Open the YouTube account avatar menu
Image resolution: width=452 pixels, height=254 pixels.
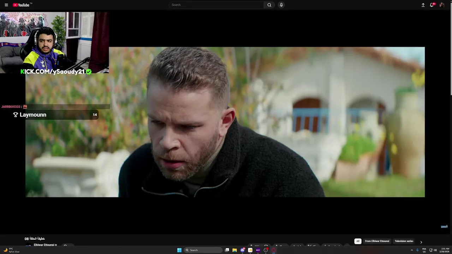(x=442, y=5)
